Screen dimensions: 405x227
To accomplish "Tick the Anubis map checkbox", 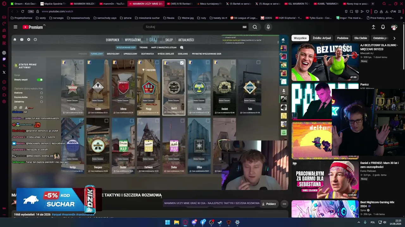I will click(107, 62).
